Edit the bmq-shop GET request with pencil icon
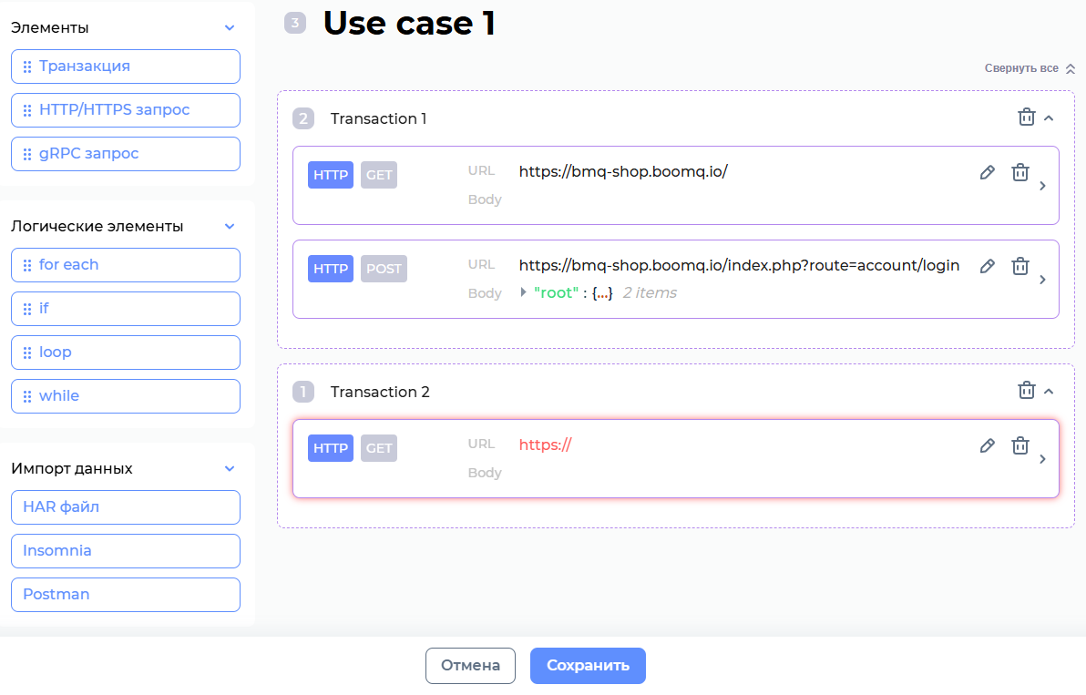 pyautogui.click(x=987, y=173)
